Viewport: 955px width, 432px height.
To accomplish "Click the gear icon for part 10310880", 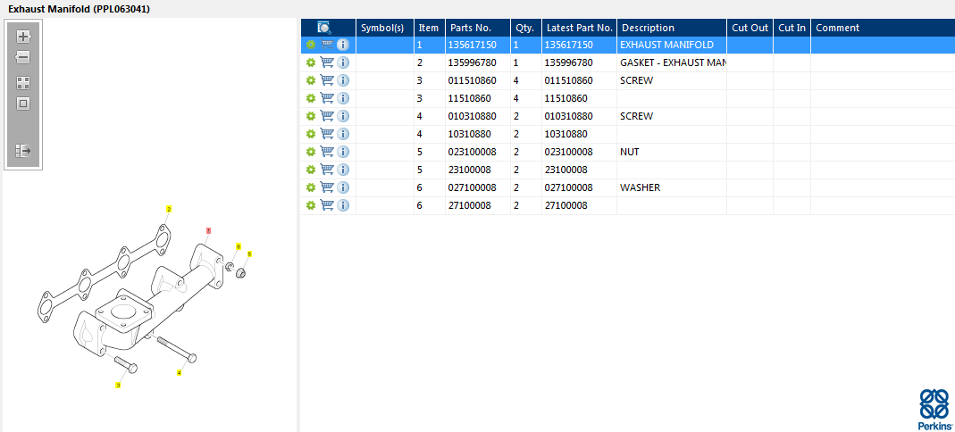I will [311, 134].
